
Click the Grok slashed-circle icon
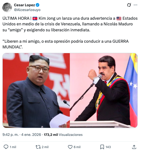click(129, 5)
